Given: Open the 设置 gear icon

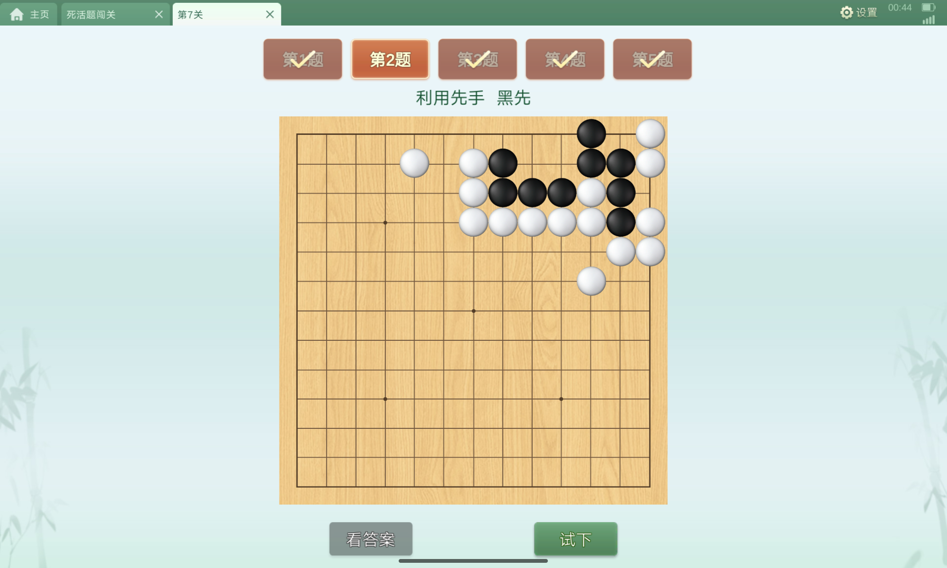Looking at the screenshot, I should pyautogui.click(x=846, y=12).
